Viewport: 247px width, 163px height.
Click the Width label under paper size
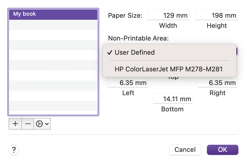pyautogui.click(x=168, y=26)
